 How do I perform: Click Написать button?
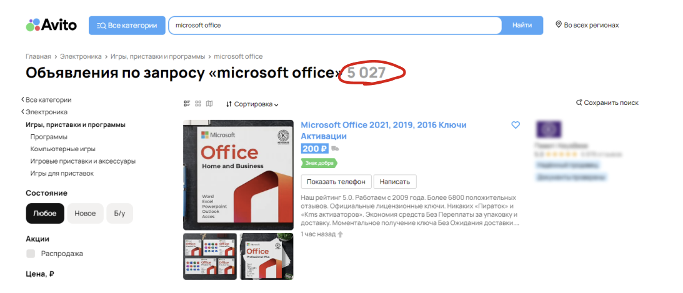(395, 182)
